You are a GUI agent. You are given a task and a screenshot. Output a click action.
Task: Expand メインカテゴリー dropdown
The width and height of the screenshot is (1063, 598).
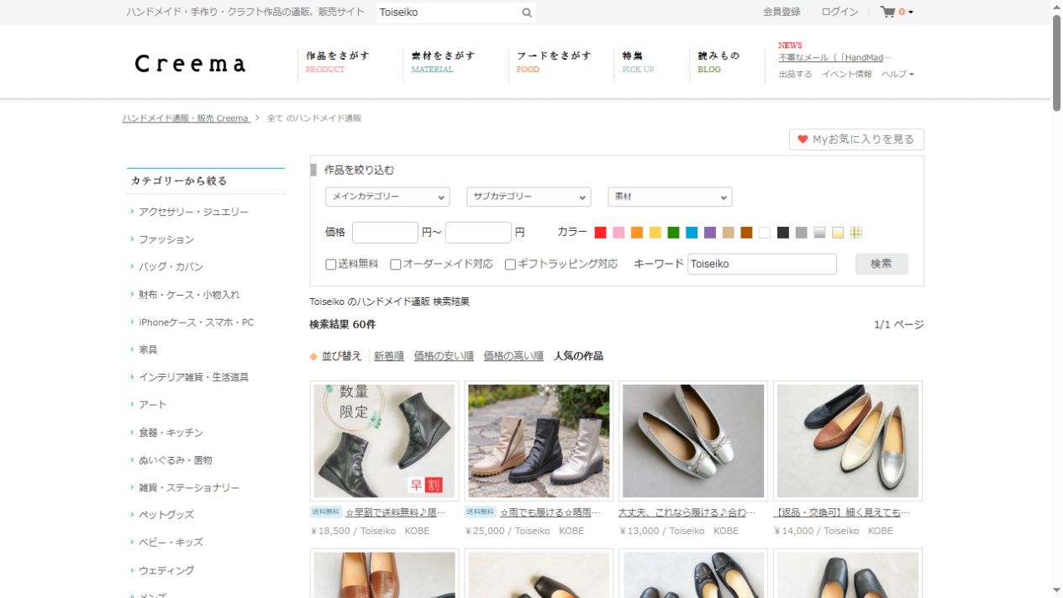387,197
